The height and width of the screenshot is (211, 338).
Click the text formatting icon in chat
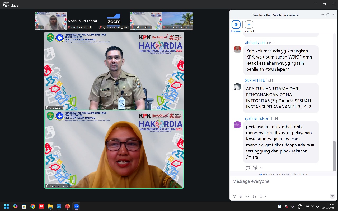(x=234, y=196)
